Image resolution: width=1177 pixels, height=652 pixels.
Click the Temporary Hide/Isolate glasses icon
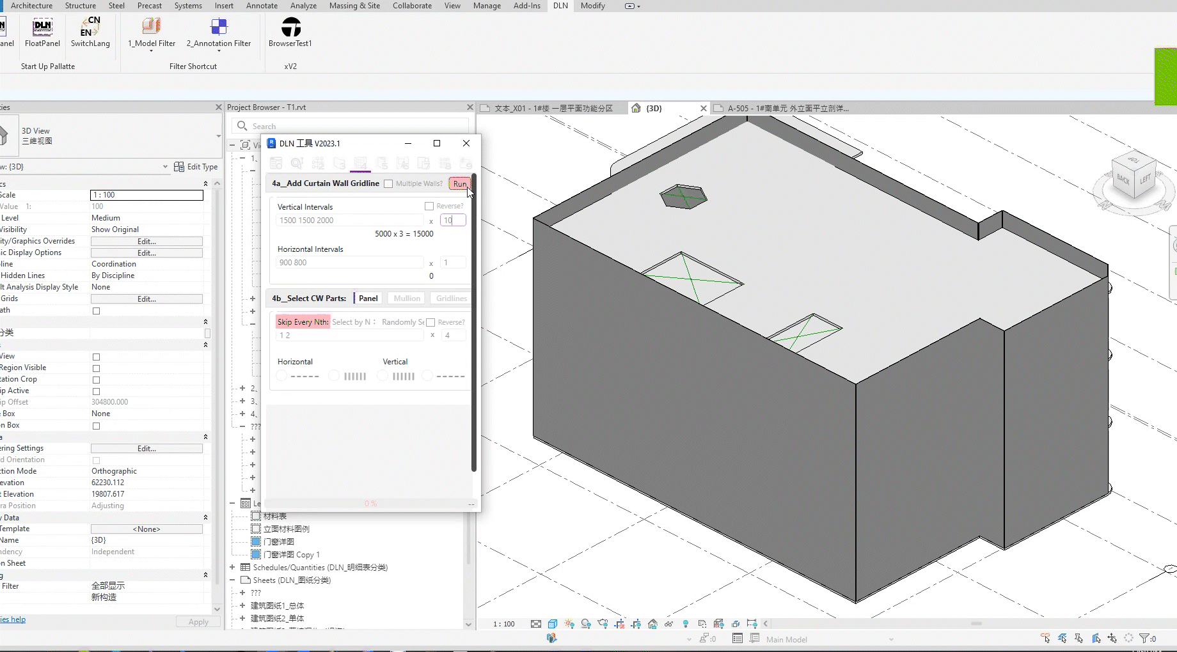669,624
